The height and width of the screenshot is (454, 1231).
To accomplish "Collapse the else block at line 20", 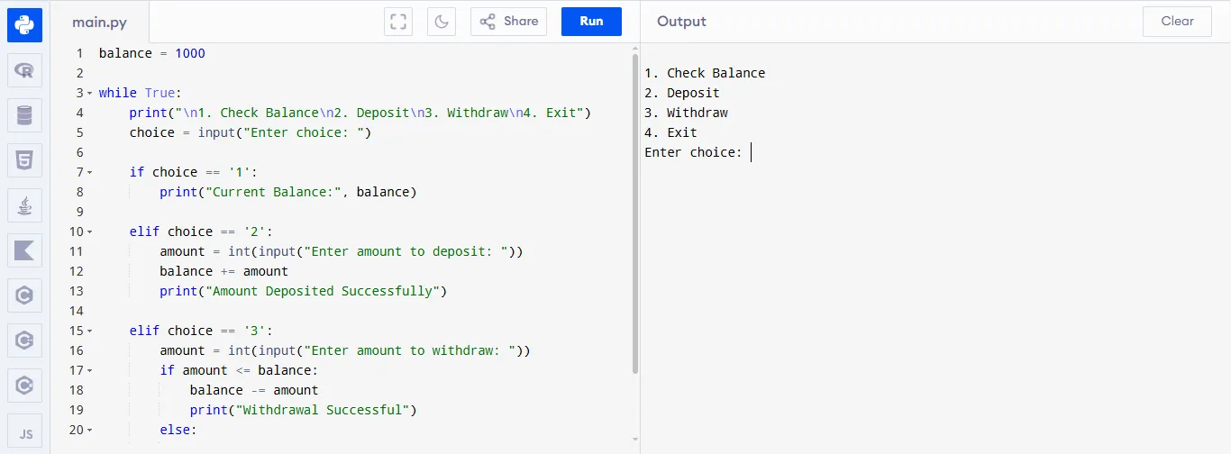I will click(90, 430).
